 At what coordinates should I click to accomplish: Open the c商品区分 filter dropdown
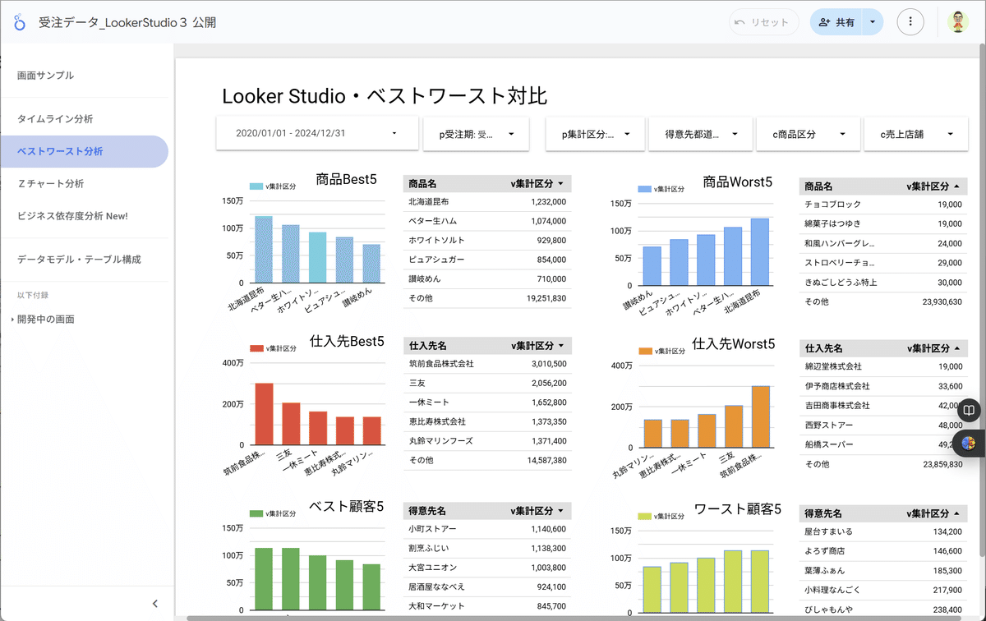808,133
